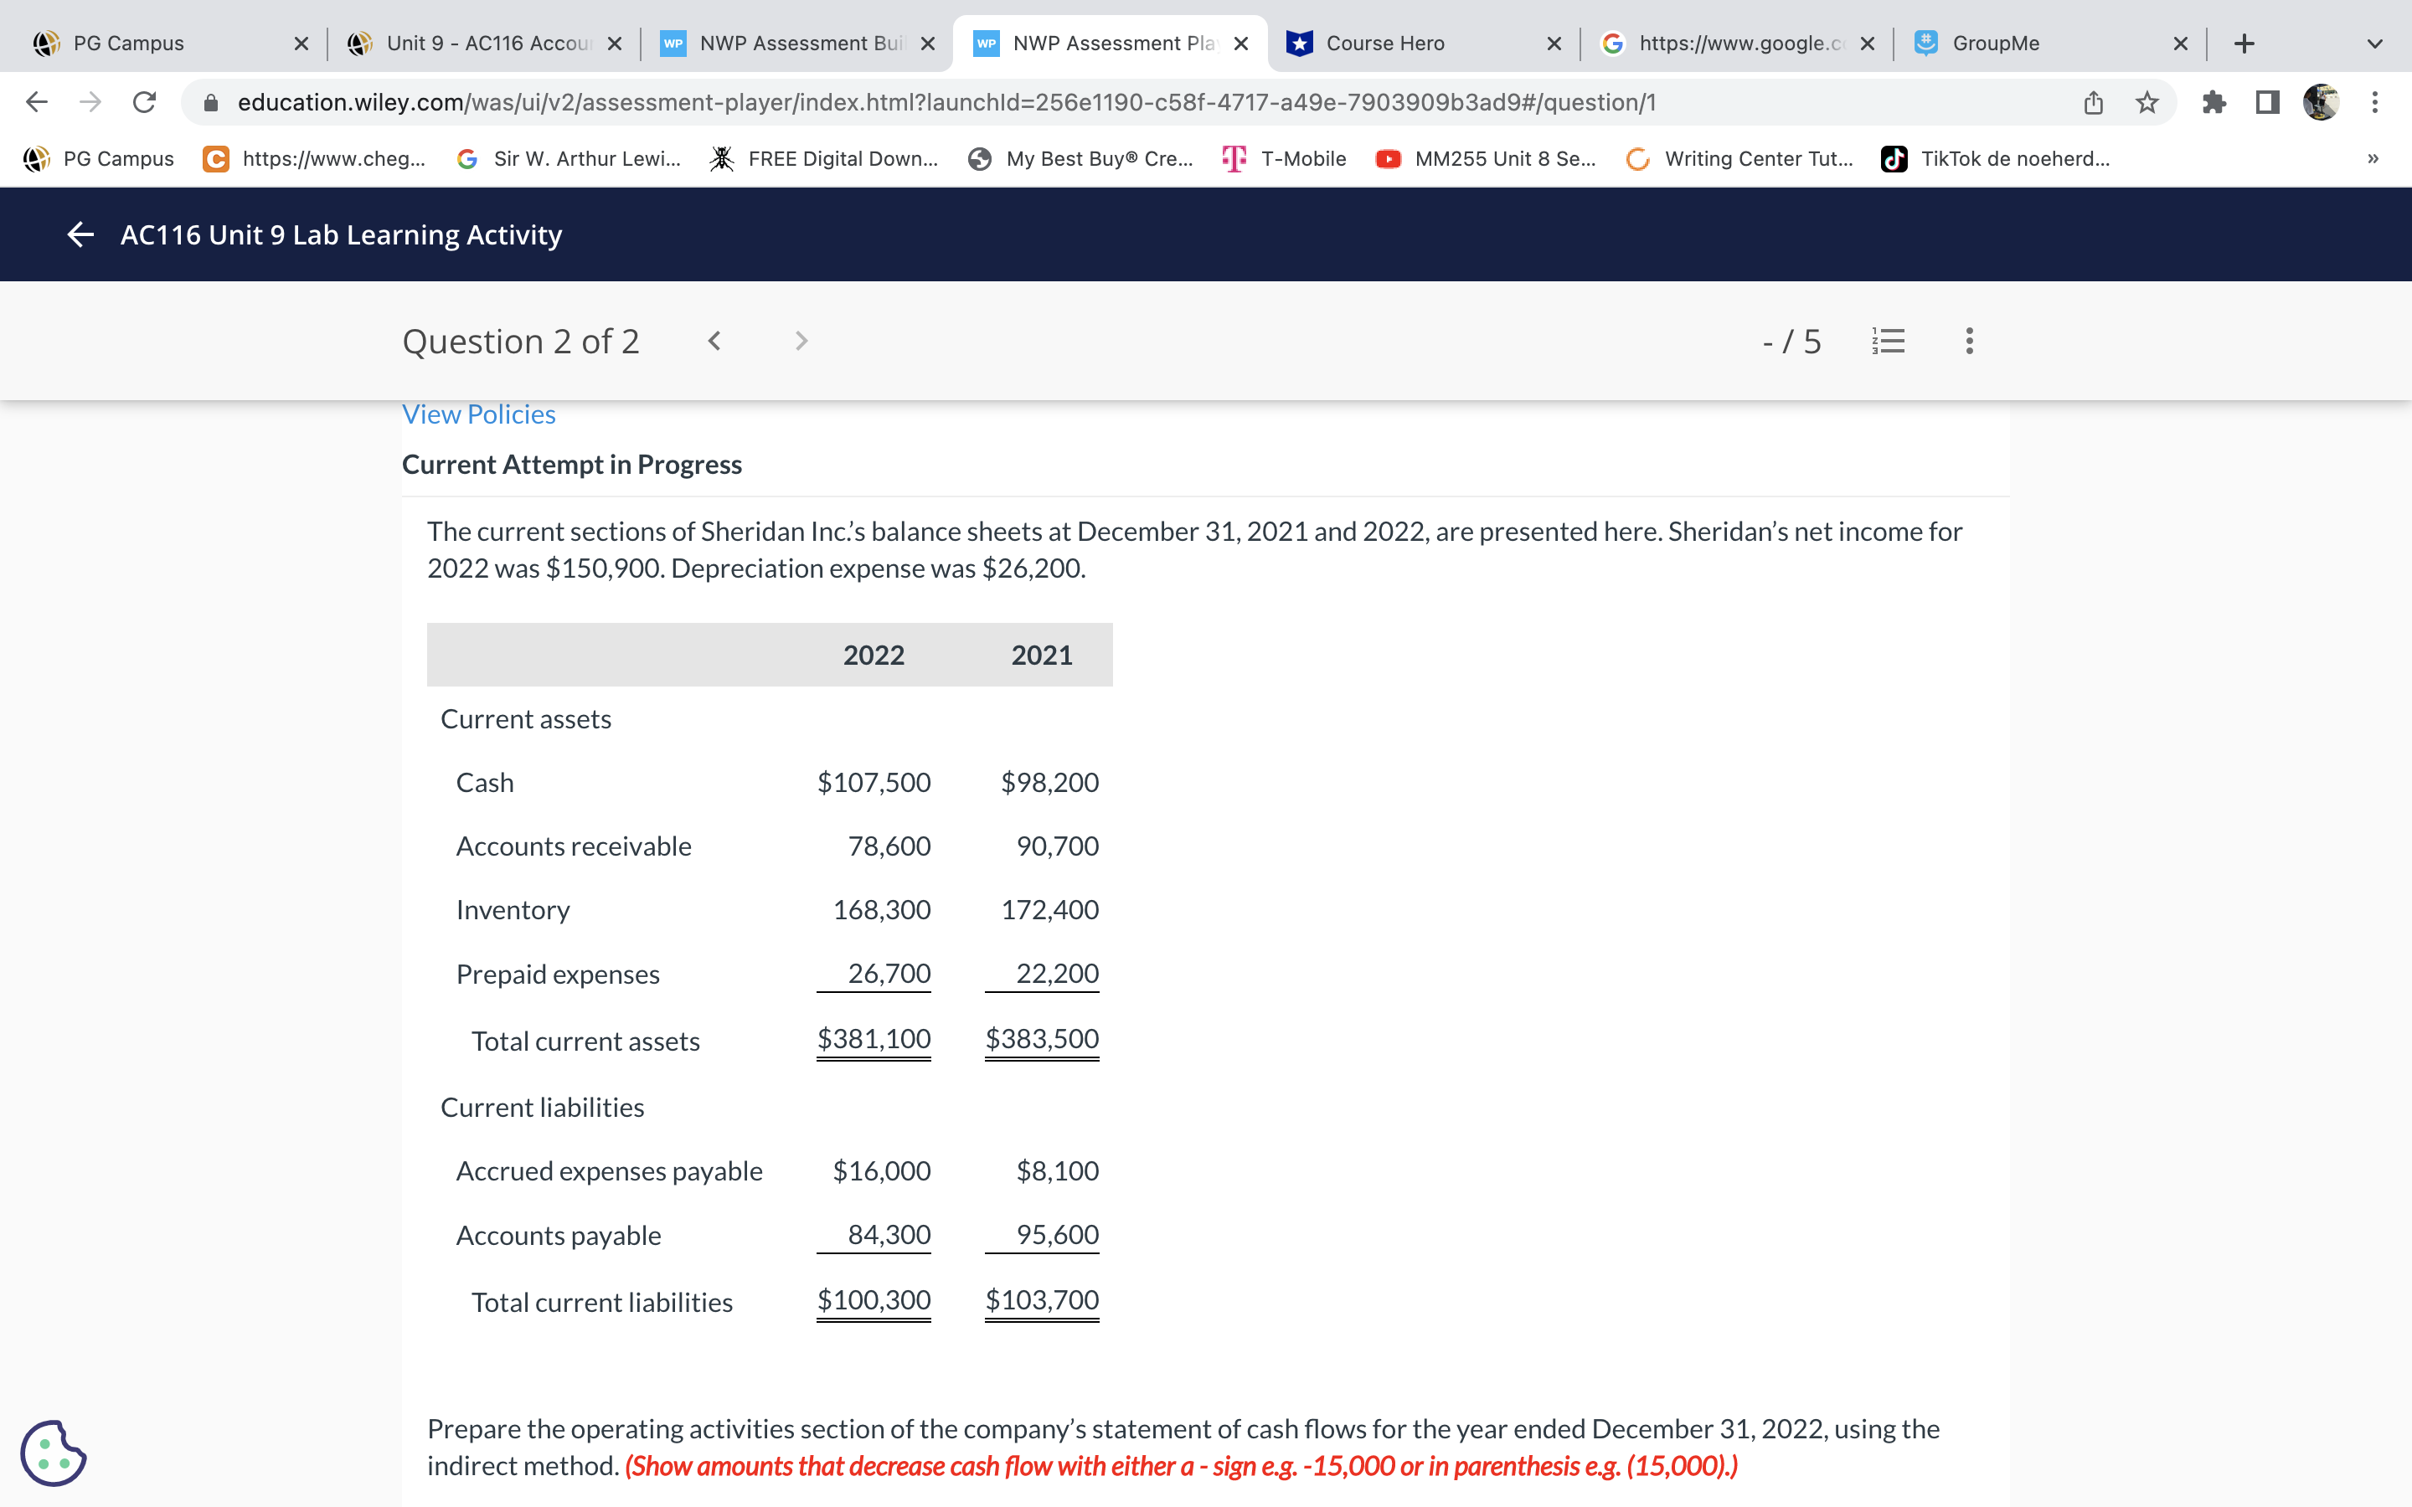Go to previous question chevron
Viewport: 2412px width, 1507px height.
tap(714, 341)
